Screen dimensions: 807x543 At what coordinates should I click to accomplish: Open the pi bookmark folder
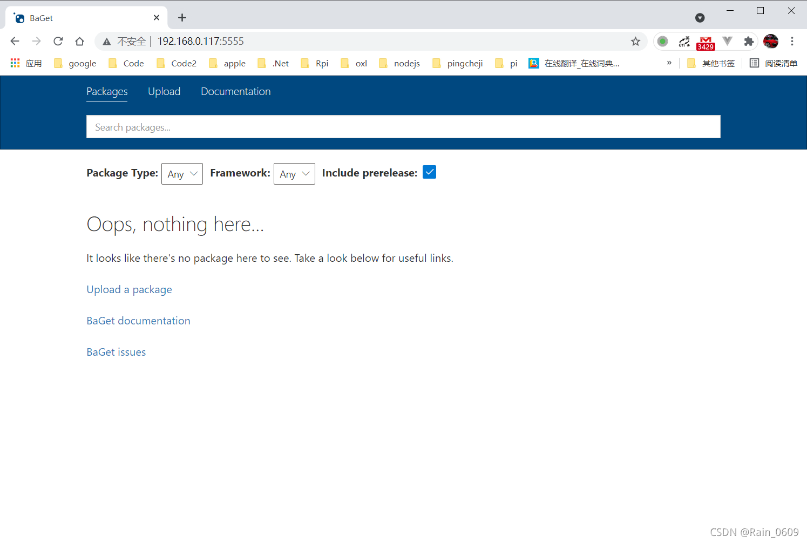(x=506, y=63)
